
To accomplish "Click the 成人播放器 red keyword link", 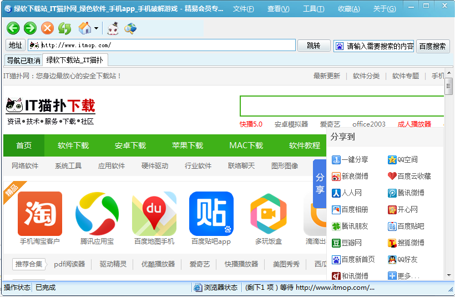I will click(x=414, y=124).
